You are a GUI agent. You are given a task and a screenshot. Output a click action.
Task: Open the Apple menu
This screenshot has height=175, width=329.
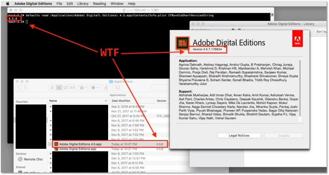[8, 3]
